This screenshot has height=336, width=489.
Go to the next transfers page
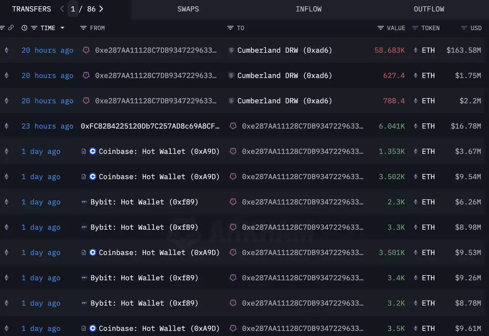[101, 9]
